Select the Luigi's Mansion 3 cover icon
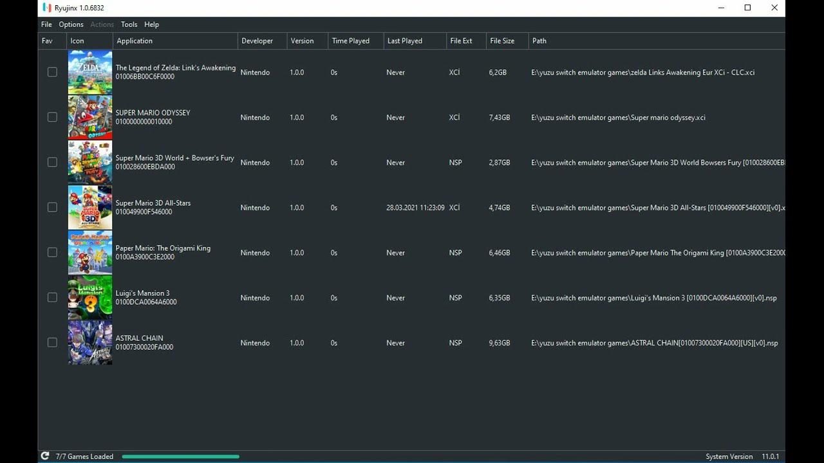 pyautogui.click(x=90, y=298)
